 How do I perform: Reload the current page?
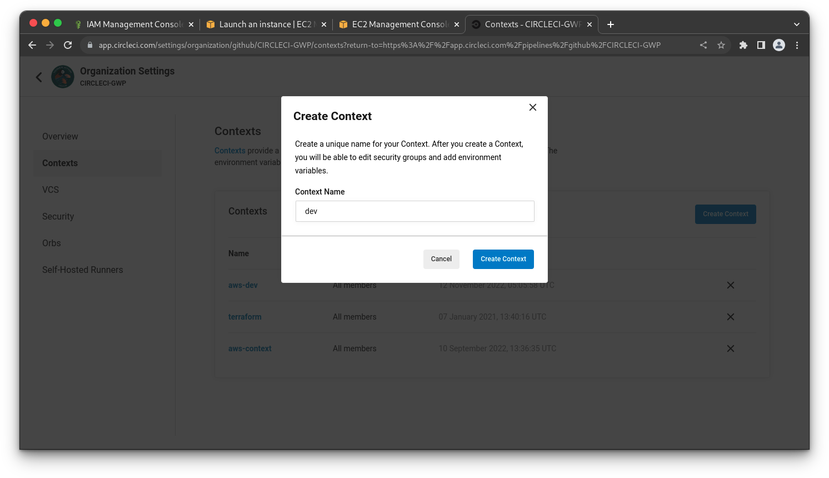coord(68,45)
